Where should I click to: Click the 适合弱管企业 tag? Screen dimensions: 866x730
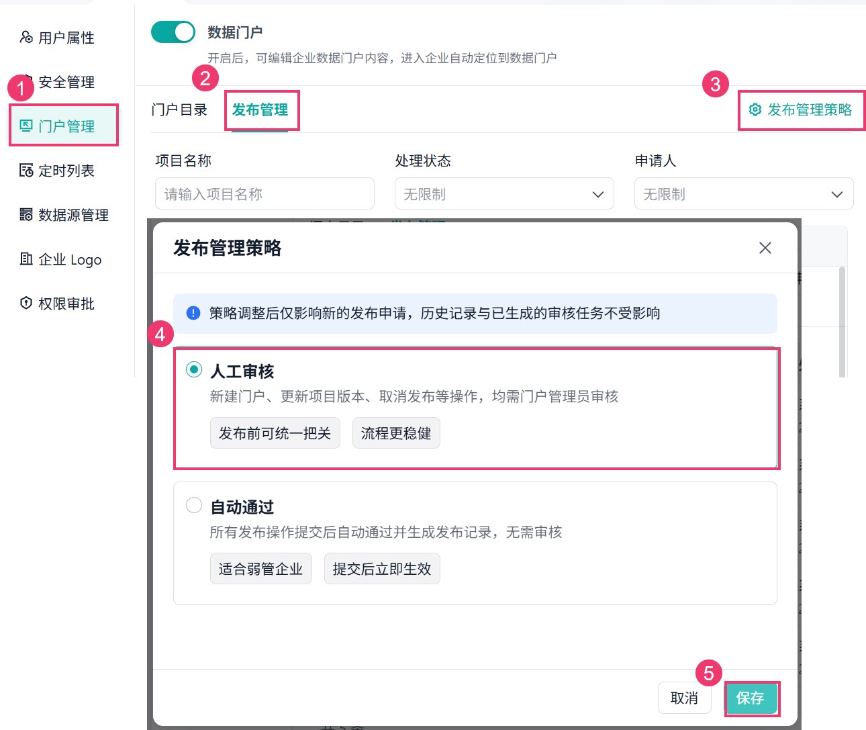click(x=260, y=569)
